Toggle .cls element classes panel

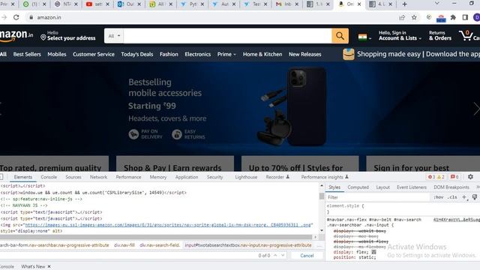(x=452, y=197)
